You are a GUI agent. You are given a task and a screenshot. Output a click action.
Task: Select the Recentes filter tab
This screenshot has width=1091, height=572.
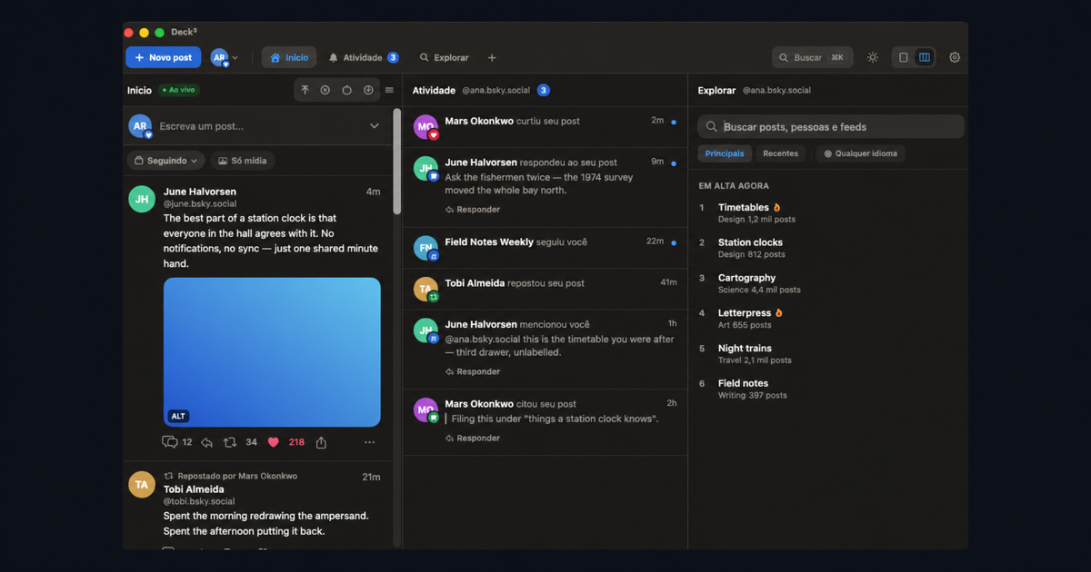(780, 153)
